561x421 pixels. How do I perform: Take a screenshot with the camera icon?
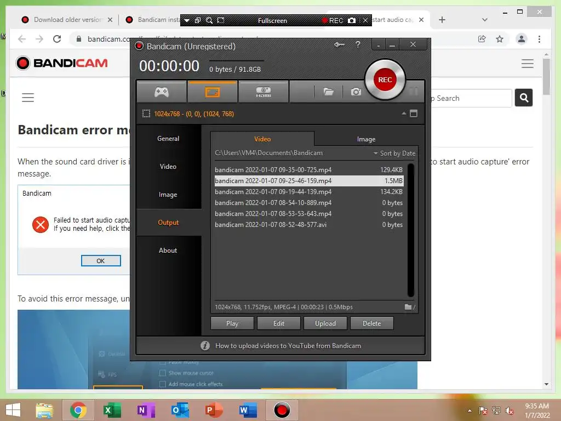pyautogui.click(x=356, y=92)
